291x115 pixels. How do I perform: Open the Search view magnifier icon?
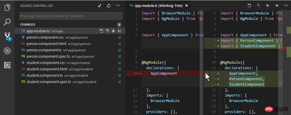click(7, 22)
